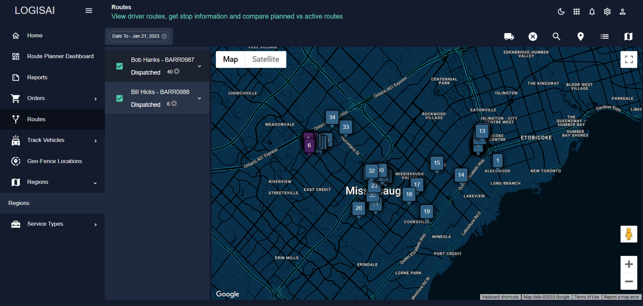
Task: Switch map to Satellite view
Action: coord(265,59)
